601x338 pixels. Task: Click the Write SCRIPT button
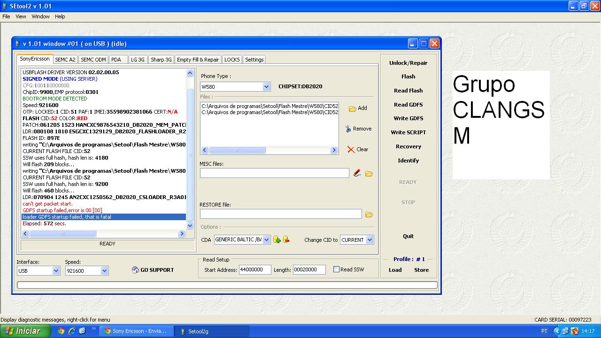[x=408, y=132]
